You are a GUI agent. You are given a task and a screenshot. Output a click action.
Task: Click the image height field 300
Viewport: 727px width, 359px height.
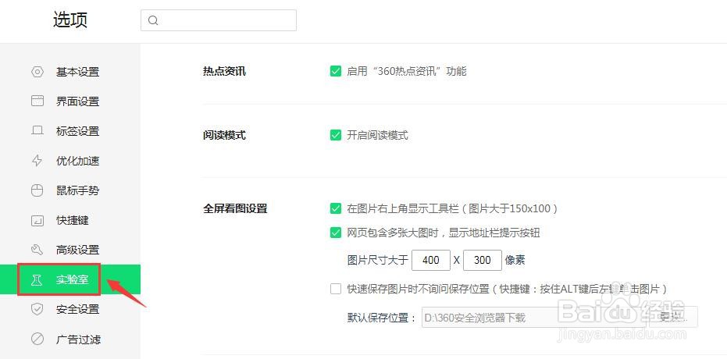pyautogui.click(x=483, y=261)
